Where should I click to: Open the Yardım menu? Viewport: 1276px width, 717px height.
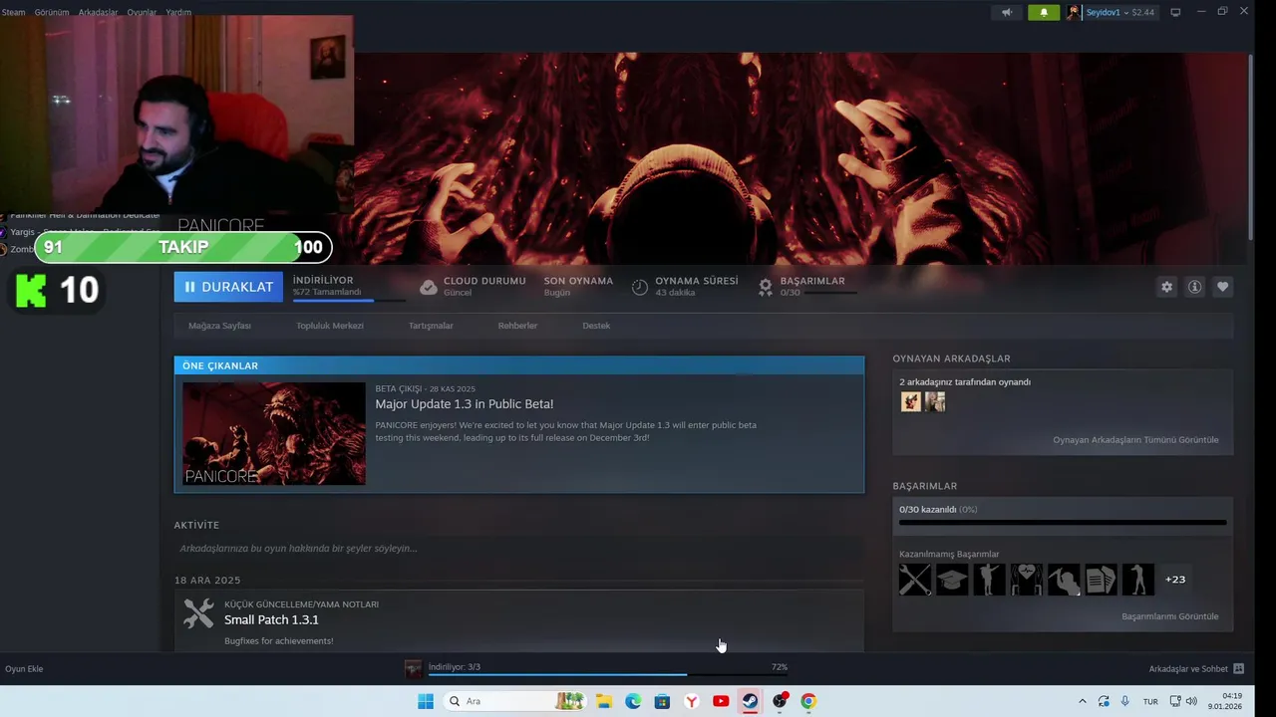coord(178,12)
